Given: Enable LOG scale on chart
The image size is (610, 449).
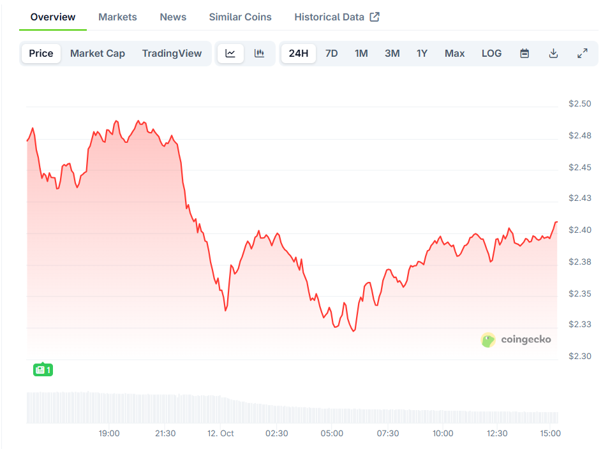Looking at the screenshot, I should [491, 54].
